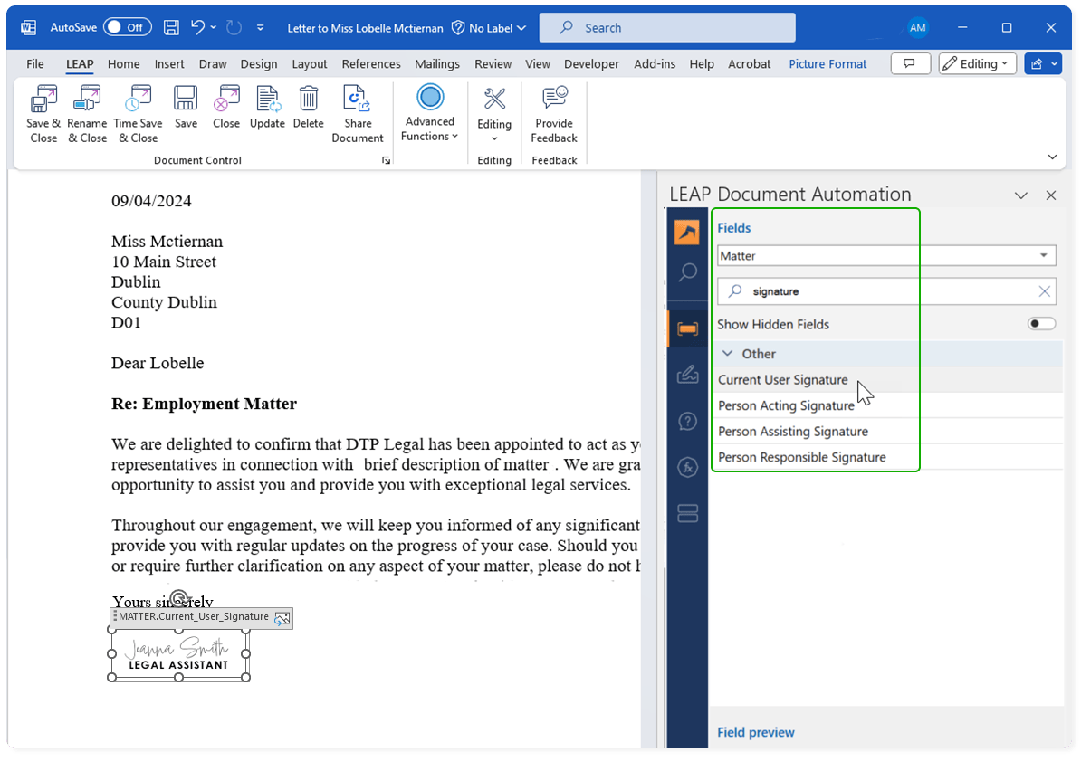Open Customize Quick Access Toolbar menu
Viewport: 1081px width, 771px height.
tap(260, 27)
